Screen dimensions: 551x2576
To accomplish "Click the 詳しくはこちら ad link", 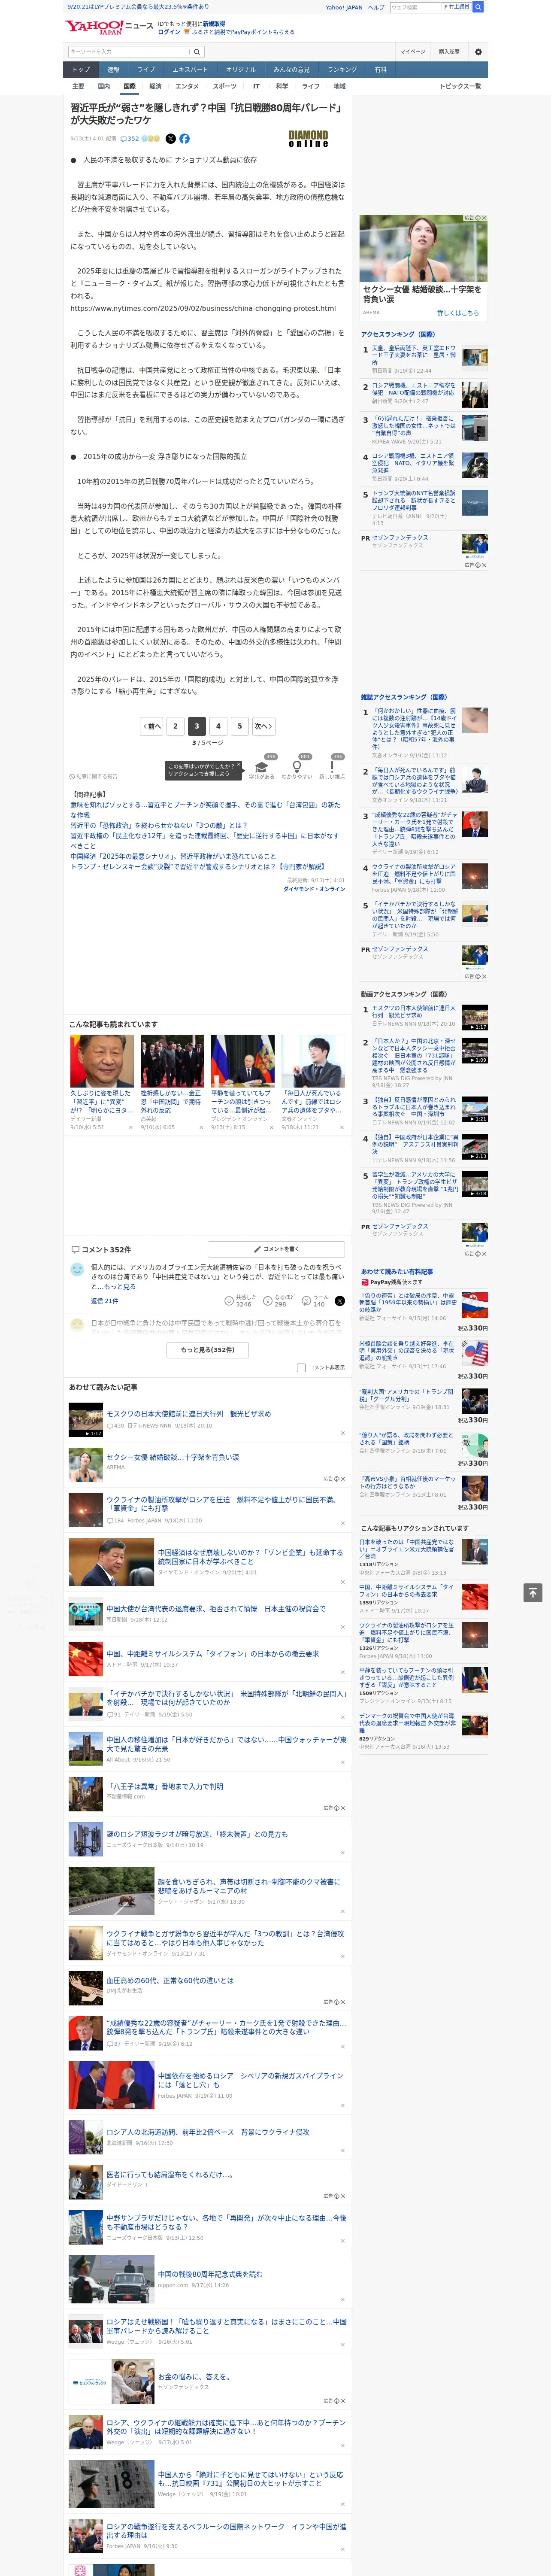I will pos(458,313).
